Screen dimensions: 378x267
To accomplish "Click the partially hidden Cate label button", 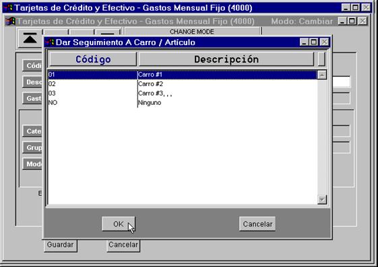I will point(32,131).
